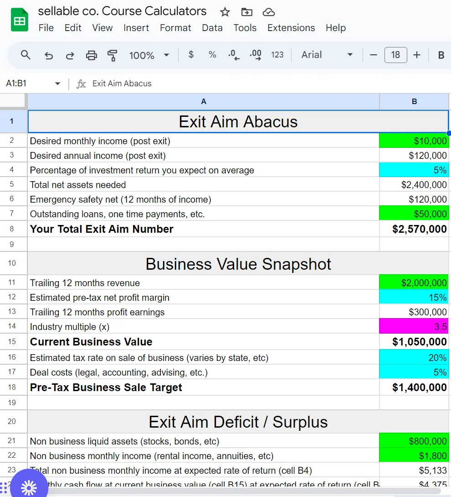
Task: Select the $2,400,000 value cell
Action: (414, 185)
